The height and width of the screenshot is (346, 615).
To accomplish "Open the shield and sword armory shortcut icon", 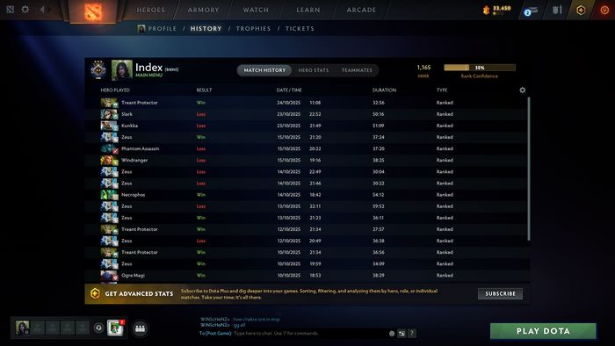I will (557, 10).
